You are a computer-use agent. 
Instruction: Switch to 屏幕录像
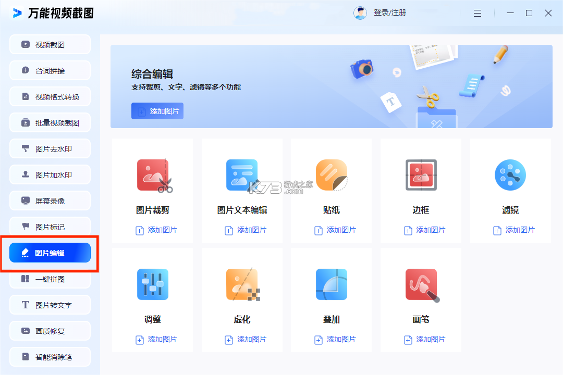(50, 201)
